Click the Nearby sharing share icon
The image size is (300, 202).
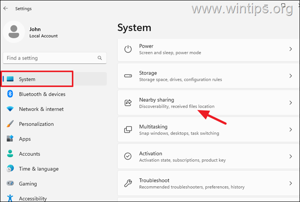pos(128,103)
